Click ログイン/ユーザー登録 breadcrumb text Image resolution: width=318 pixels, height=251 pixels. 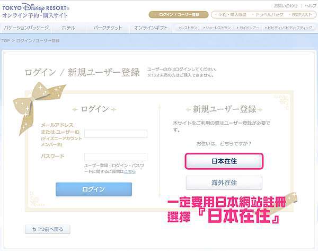38,41
